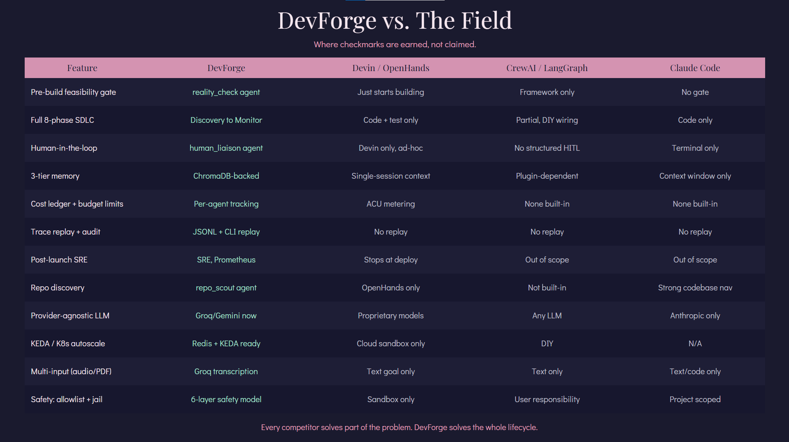Select the Groq transcription cell
The image size is (789, 442).
pos(226,371)
